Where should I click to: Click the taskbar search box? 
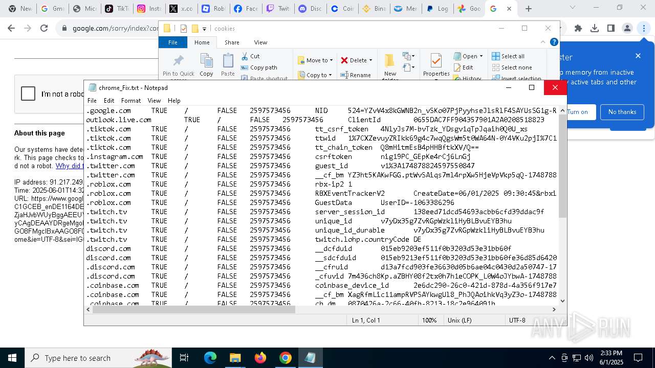pos(98,358)
